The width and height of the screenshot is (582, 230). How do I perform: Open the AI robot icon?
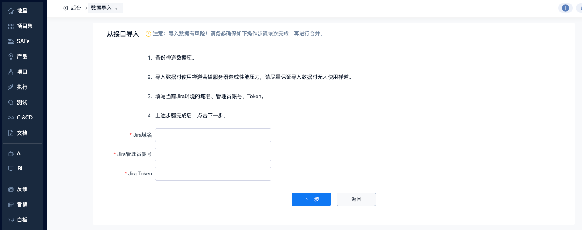pyautogui.click(x=11, y=154)
